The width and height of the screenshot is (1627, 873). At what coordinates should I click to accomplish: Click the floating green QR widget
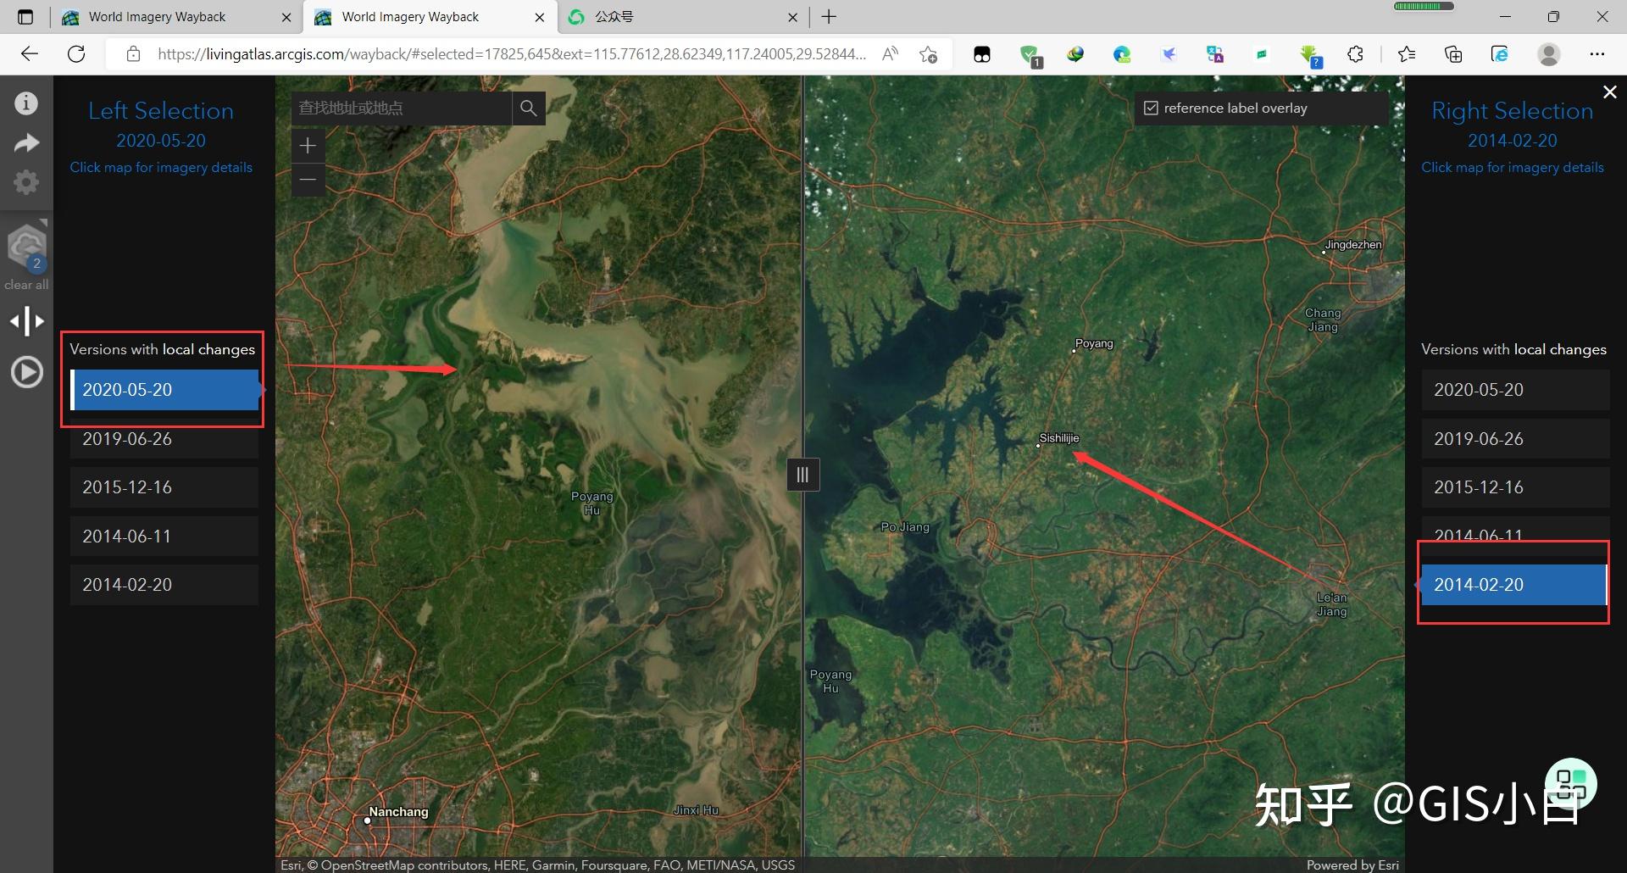[1571, 784]
